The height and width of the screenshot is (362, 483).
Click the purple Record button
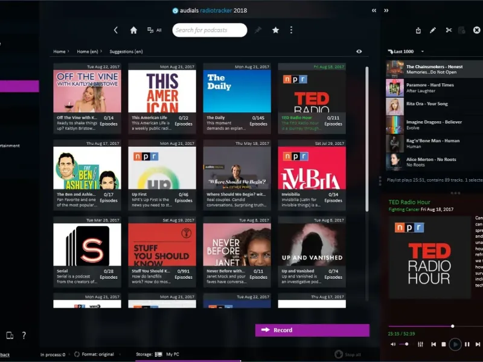point(312,330)
